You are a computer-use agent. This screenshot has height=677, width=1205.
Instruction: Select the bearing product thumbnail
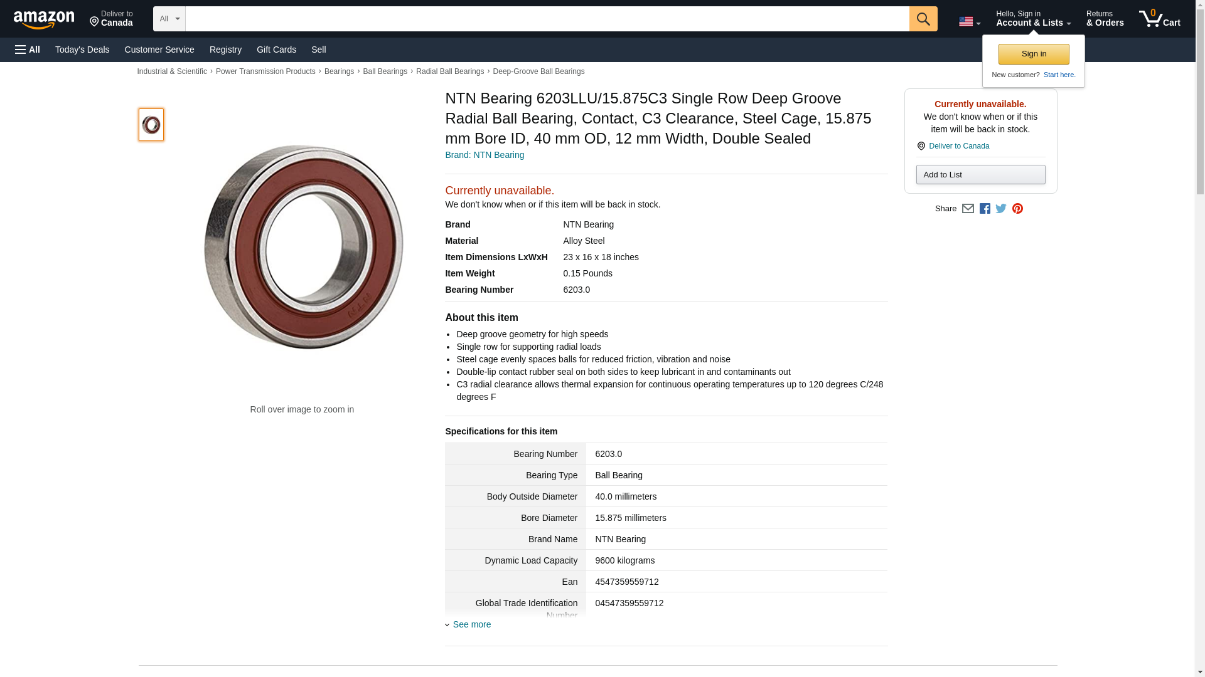tap(151, 125)
